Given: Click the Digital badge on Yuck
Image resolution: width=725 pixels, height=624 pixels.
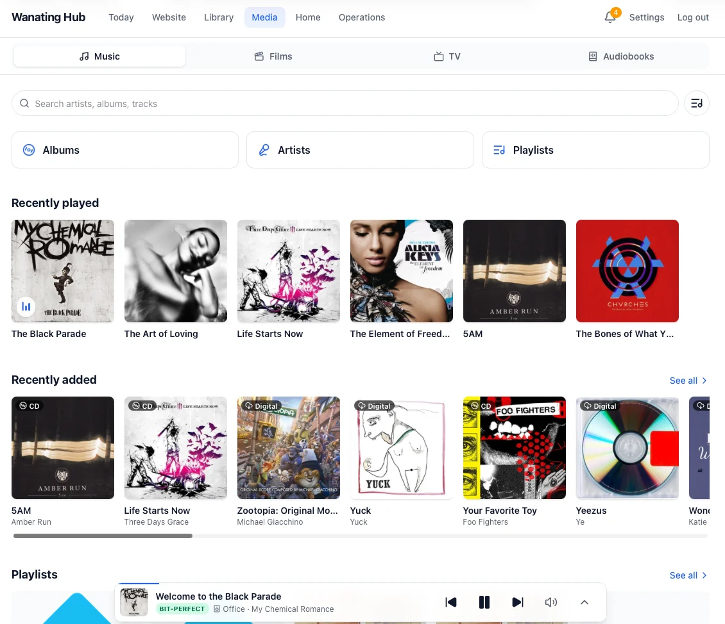Looking at the screenshot, I should click(375, 406).
